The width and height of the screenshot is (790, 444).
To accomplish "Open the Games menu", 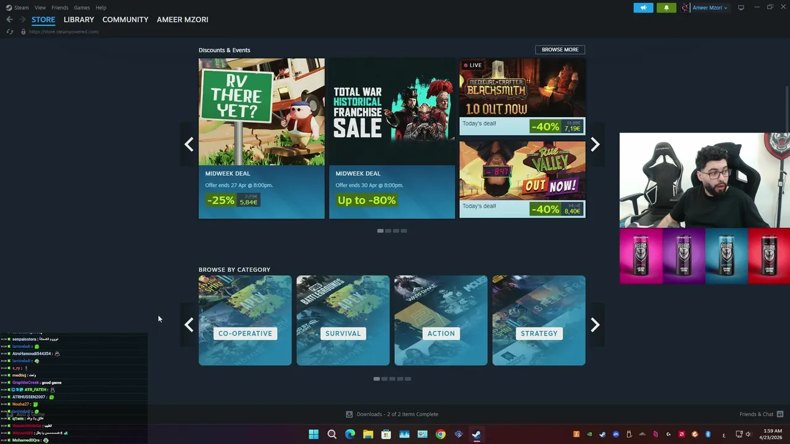I will pos(81,7).
